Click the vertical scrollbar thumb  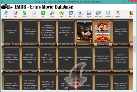click(135, 44)
